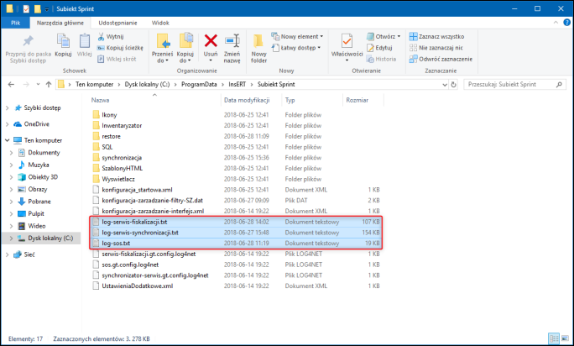
Task: Sort by Nazwa column header
Action: tap(101, 100)
